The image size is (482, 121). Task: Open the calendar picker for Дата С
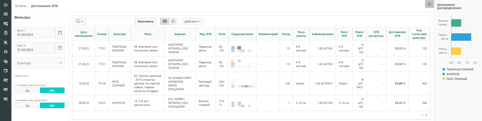point(60,33)
